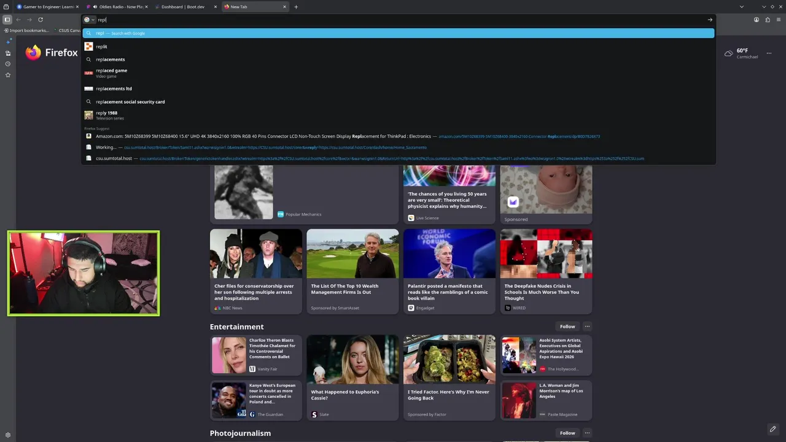Close the Oldies Radio tab
The width and height of the screenshot is (786, 442).
pos(146,7)
